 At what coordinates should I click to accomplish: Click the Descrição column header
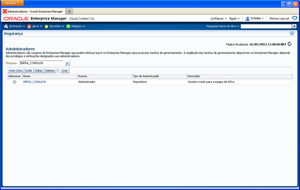(239, 76)
